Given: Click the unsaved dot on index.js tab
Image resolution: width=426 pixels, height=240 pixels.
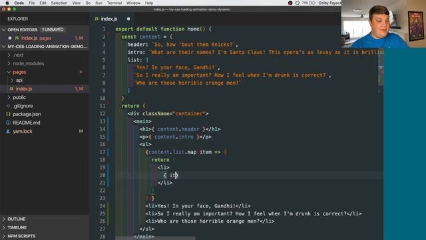Looking at the screenshot, I should pyautogui.click(x=128, y=19).
